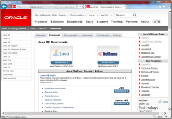This screenshot has width=172, height=119.
Task: Open Certified System Configurations link
Action: pos(59,107)
